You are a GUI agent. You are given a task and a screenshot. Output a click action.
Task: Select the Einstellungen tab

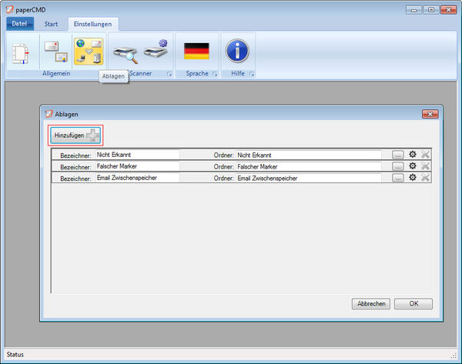[x=93, y=24]
